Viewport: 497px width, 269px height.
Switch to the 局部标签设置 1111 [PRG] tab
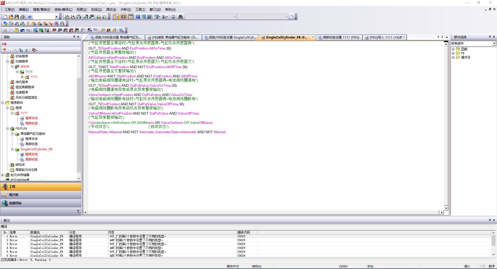[340, 37]
